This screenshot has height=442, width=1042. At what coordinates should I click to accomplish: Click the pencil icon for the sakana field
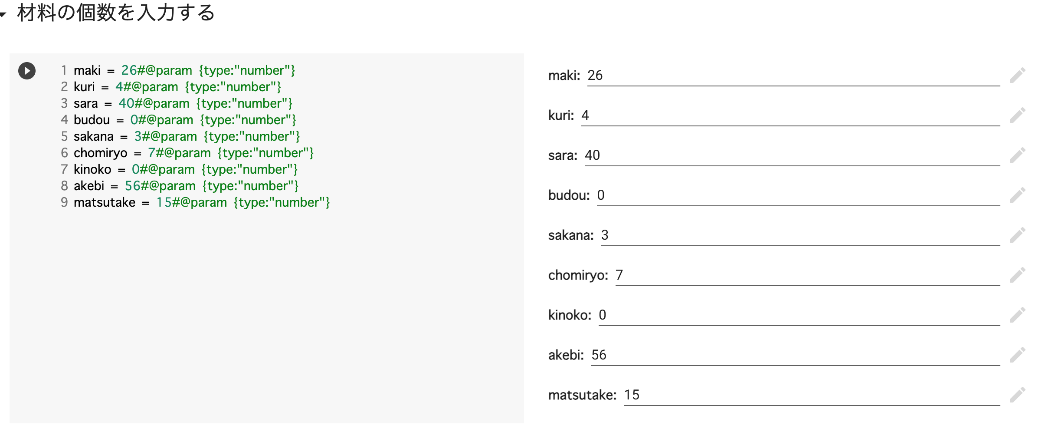(1017, 235)
